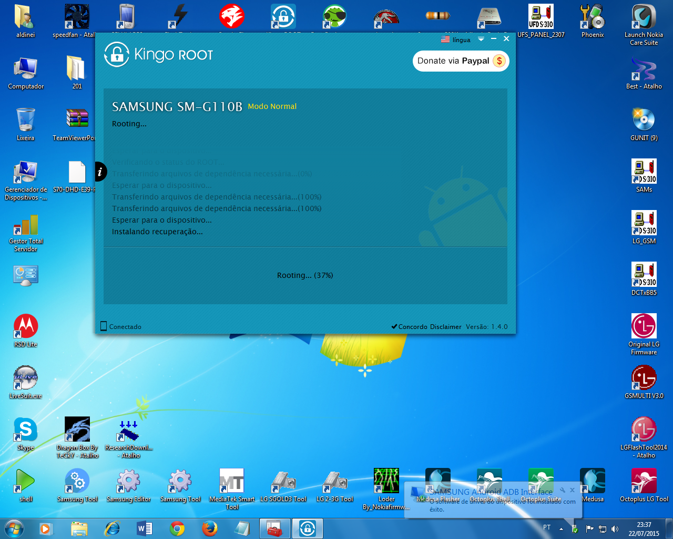Select the Skype desktop shortcut

(26, 434)
